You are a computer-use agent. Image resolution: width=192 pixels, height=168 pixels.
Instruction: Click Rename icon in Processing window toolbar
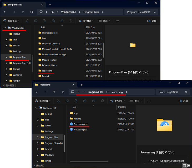[x=85, y=101]
